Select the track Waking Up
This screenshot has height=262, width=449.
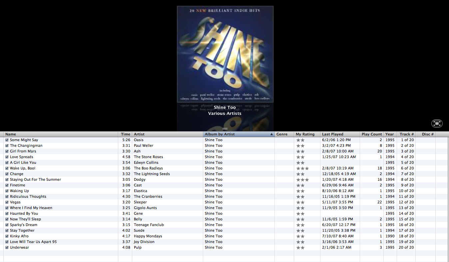19,191
